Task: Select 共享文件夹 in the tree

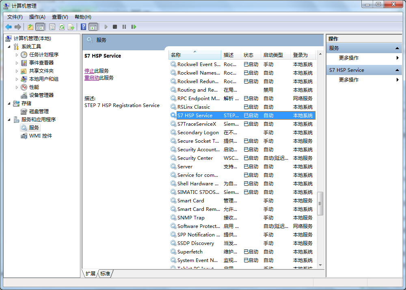Action: [x=41, y=71]
